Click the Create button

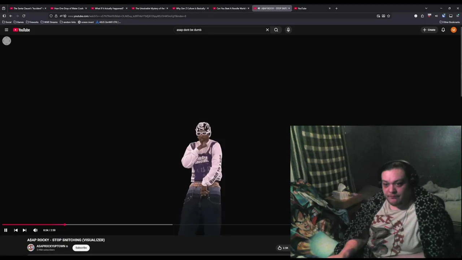click(430, 30)
